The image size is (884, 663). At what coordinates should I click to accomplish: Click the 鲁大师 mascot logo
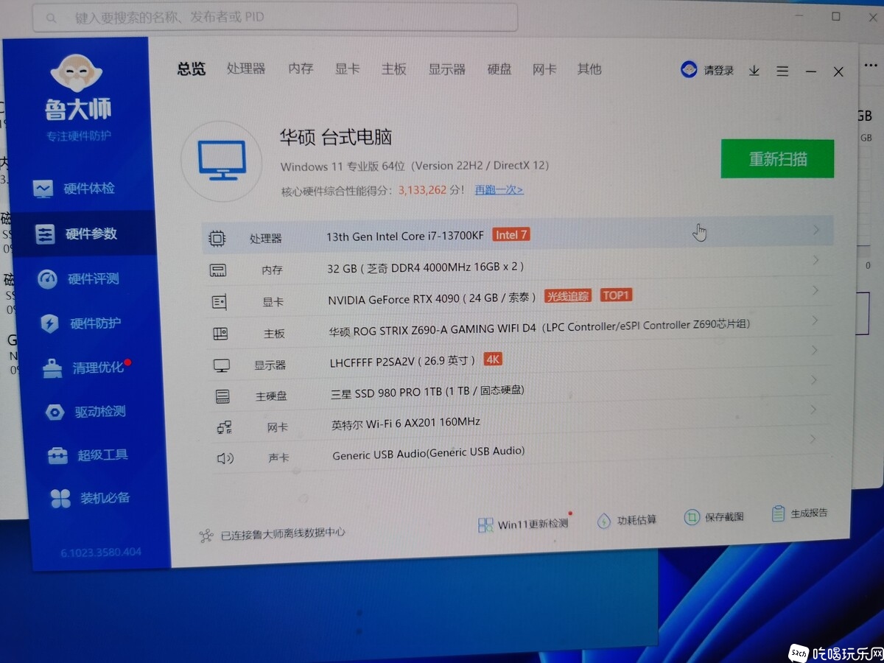point(78,74)
